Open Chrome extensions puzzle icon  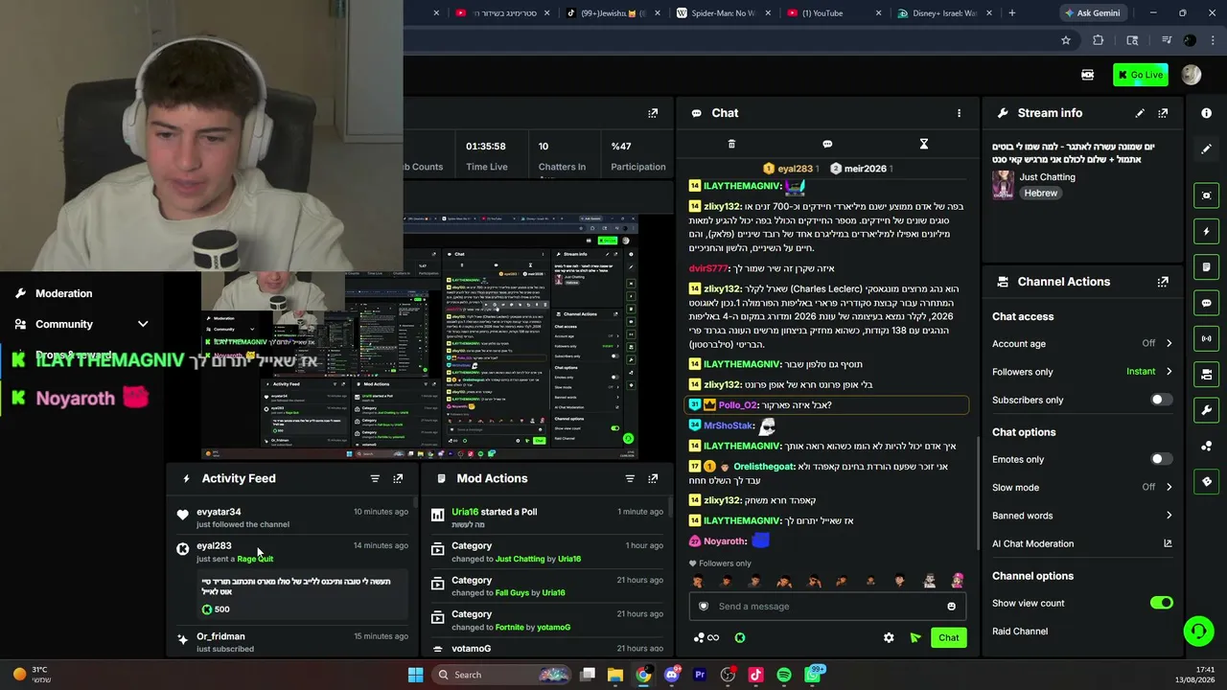(x=1099, y=40)
